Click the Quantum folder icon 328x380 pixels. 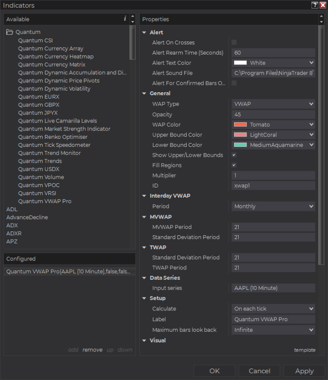click(x=9, y=32)
